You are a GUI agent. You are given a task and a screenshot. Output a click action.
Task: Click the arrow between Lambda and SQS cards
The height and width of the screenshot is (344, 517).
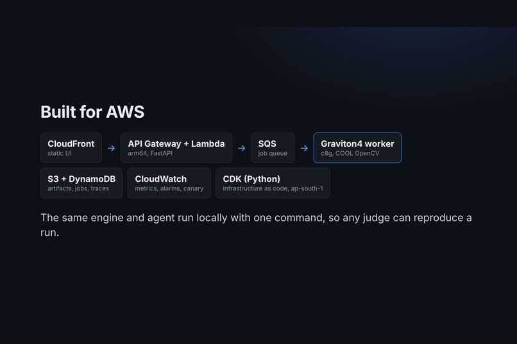coord(241,148)
